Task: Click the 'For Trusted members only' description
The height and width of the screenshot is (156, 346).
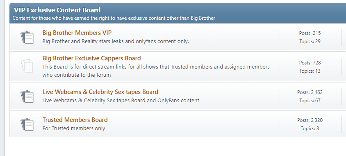Action: [74, 128]
